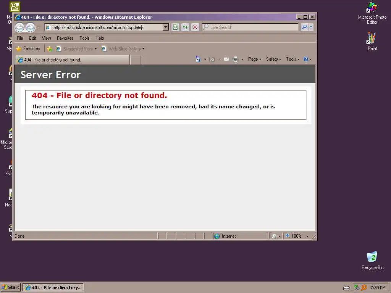This screenshot has height=293, width=391.
Task: Open the Paint desktop icon
Action: tap(372, 41)
